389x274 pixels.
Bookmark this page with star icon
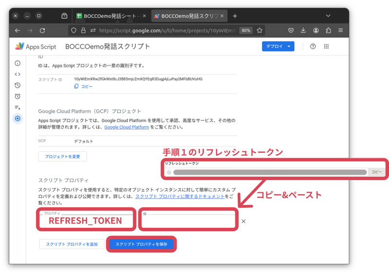[x=260, y=30]
